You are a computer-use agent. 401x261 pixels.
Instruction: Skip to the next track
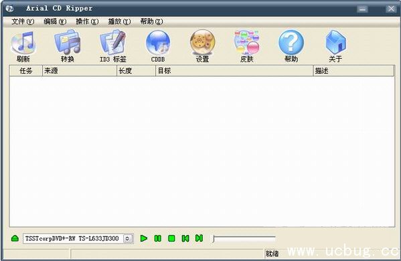coord(199,238)
